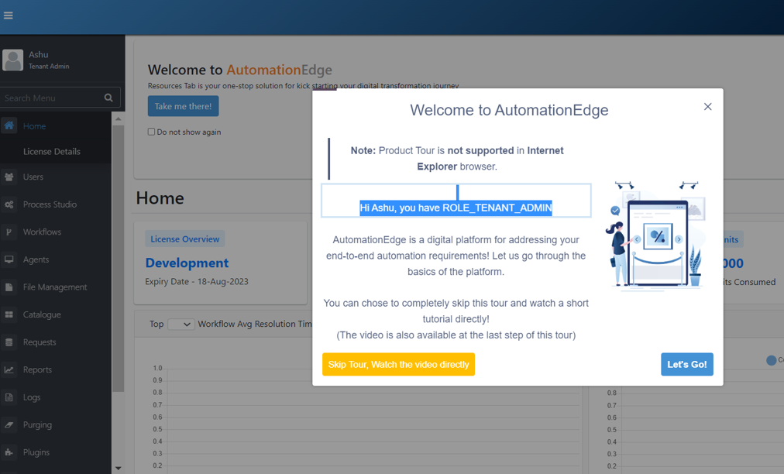The image size is (784, 474).
Task: Click the Workflows branch icon
Action: [9, 232]
